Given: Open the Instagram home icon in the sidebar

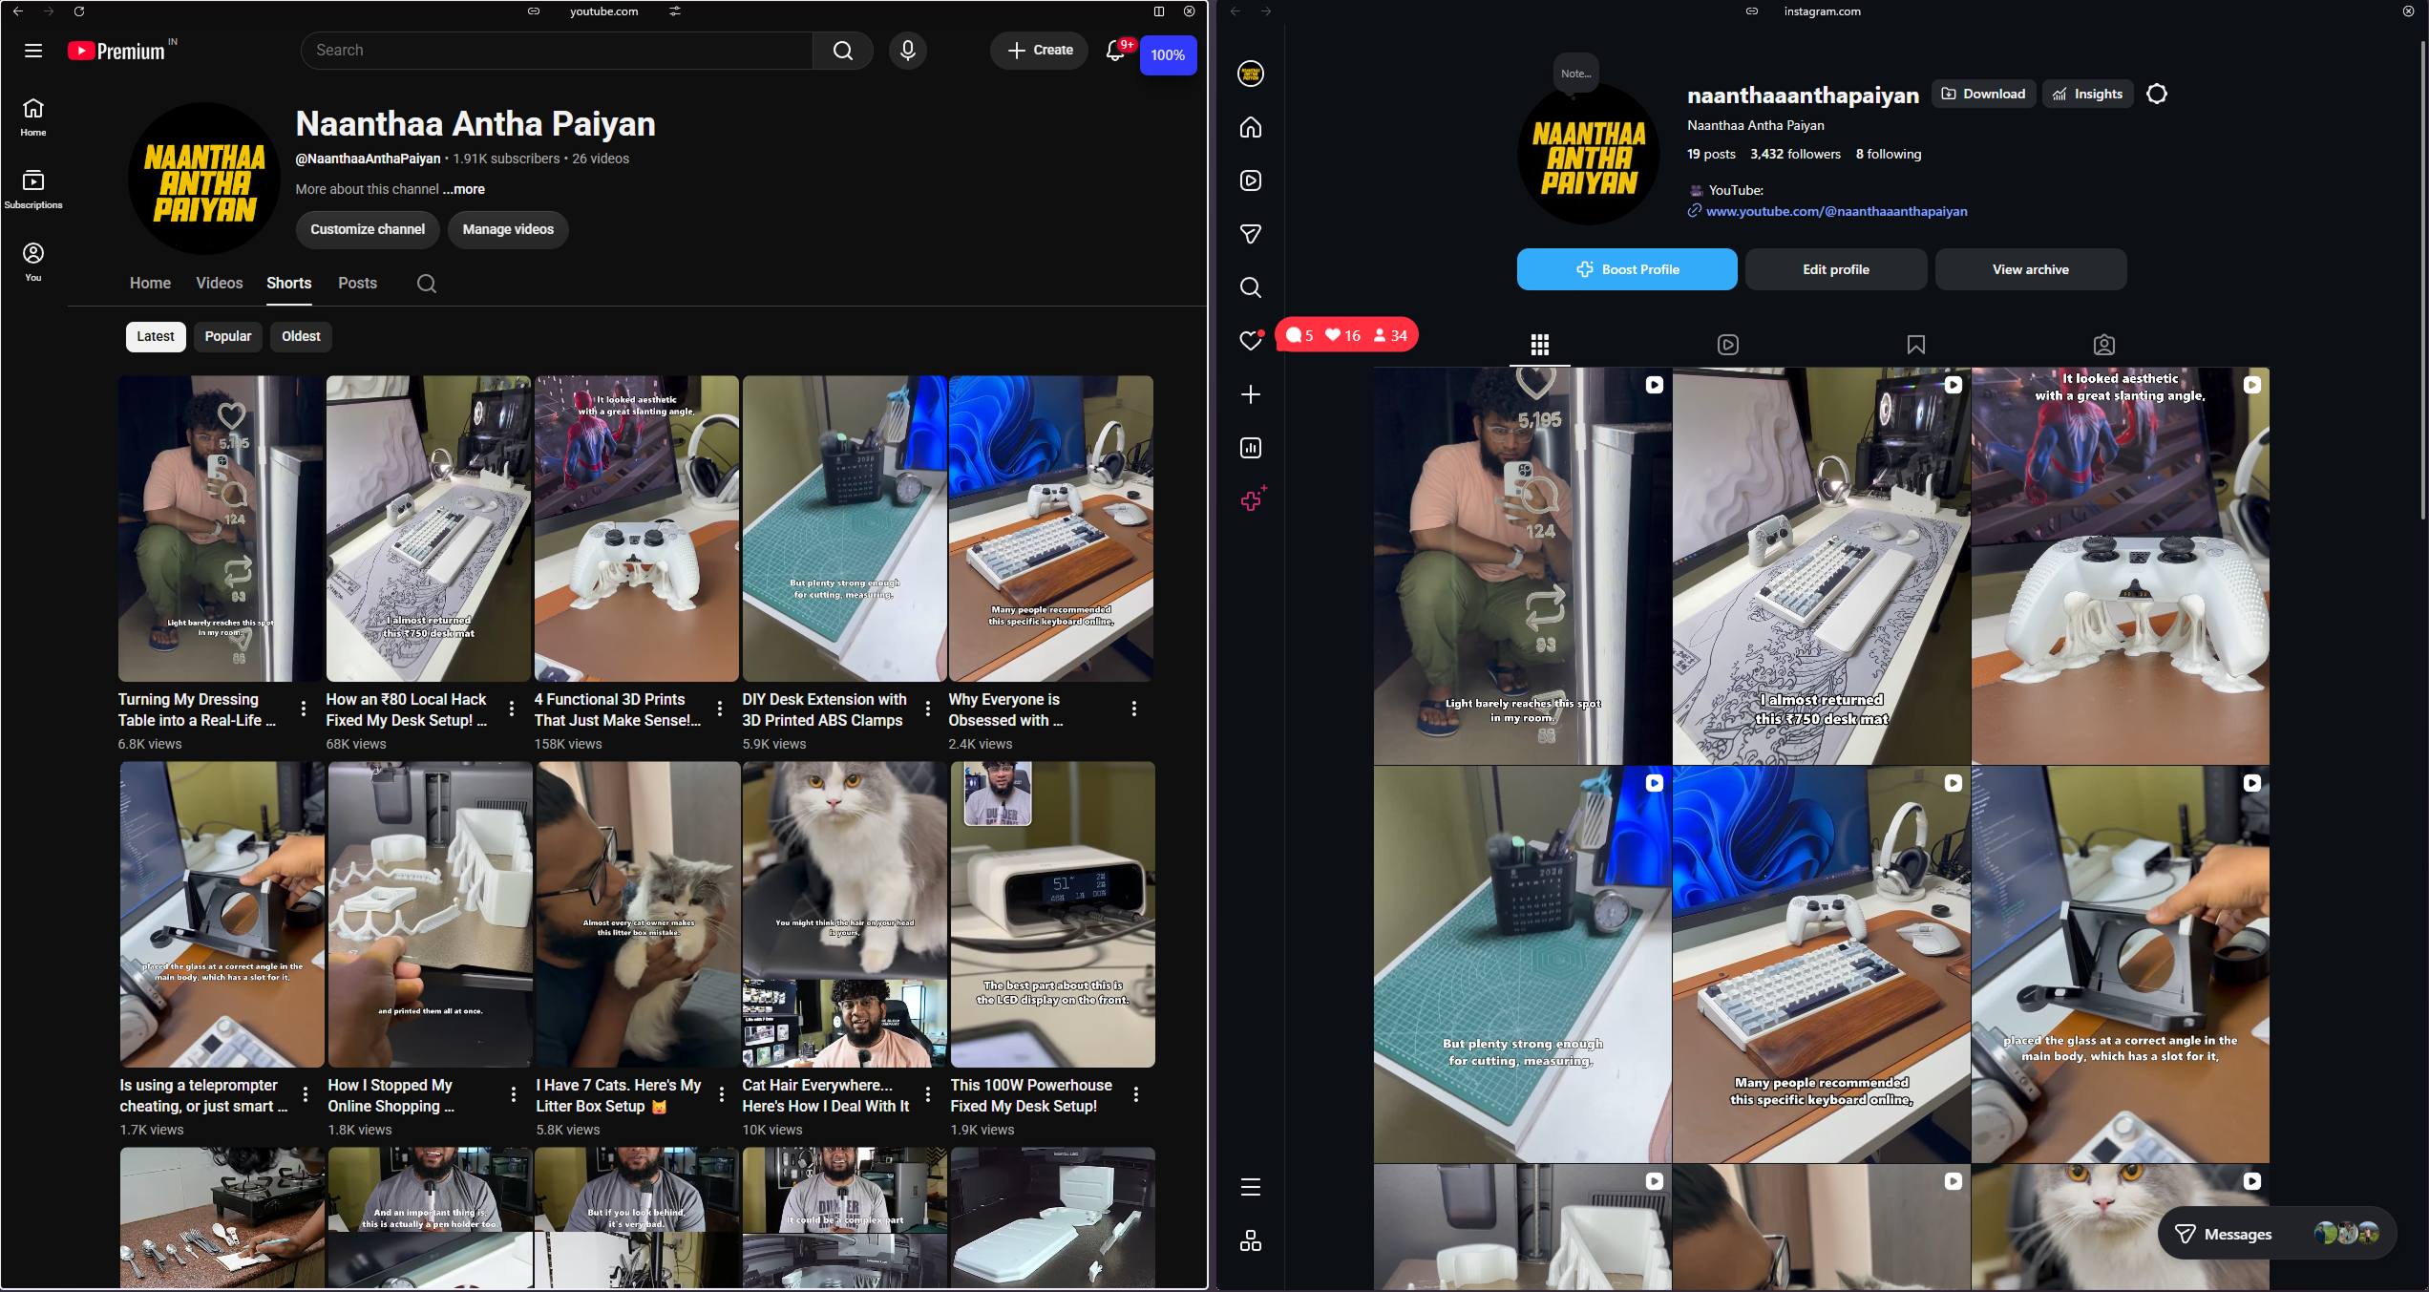Looking at the screenshot, I should (1251, 127).
